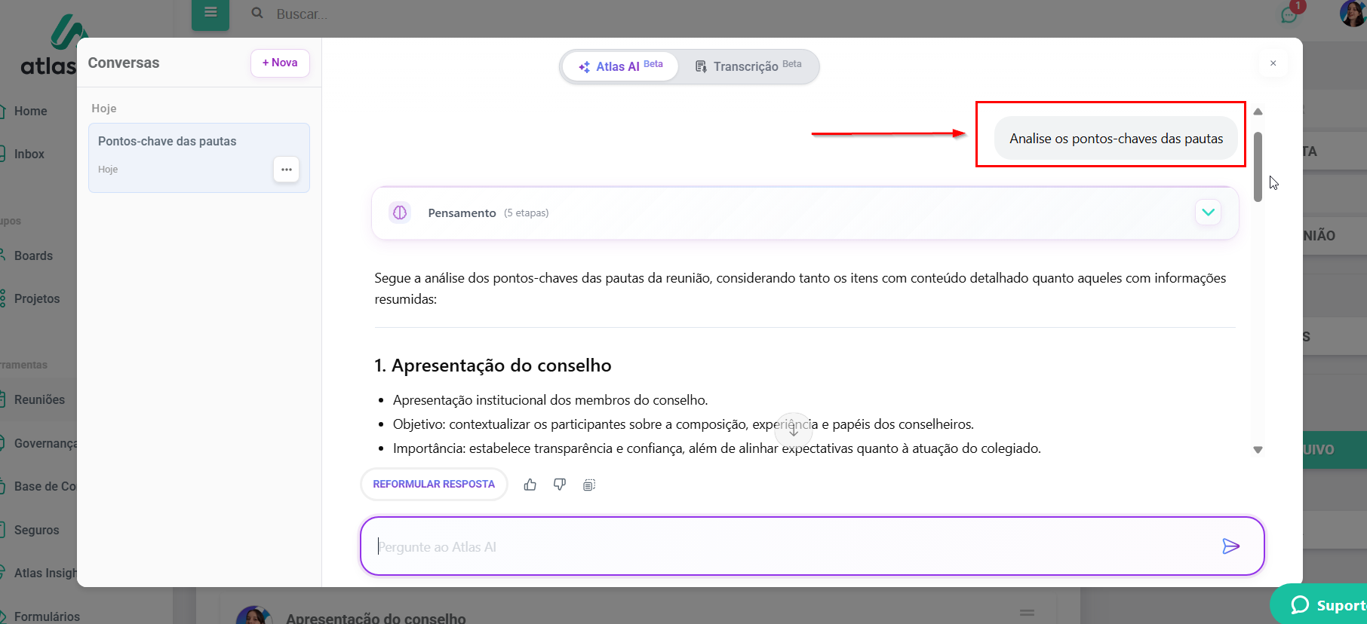Viewport: 1367px width, 624px height.
Task: Open the Suporte chat widget
Action: coord(1328,605)
